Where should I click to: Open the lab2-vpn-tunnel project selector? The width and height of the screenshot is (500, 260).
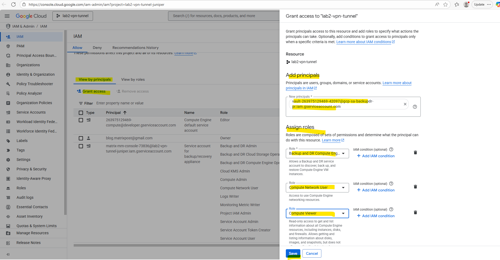click(x=73, y=16)
